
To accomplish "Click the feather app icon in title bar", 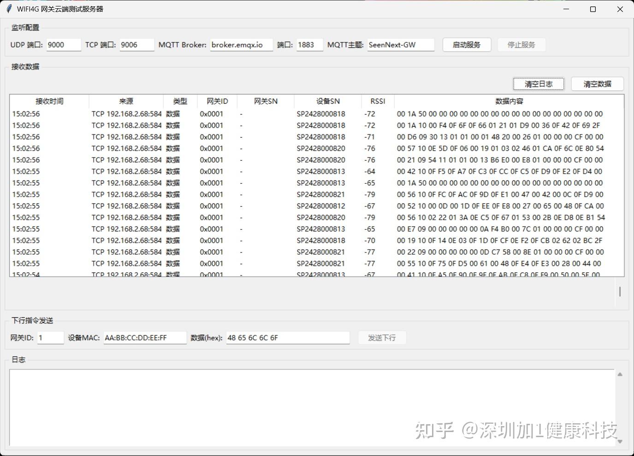I will pos(9,9).
